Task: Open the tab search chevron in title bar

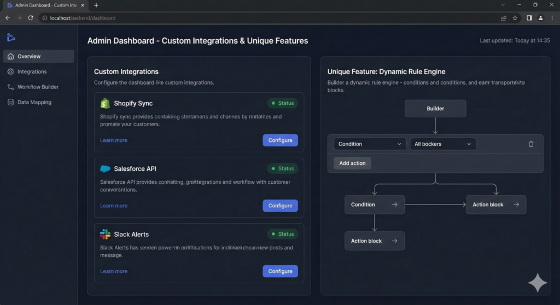Action: click(503, 5)
